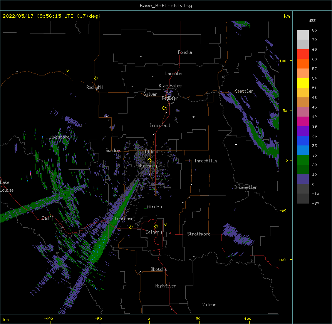Click the blue 36 dBZ legend swatch
This screenshot has height=324, width=332.
(303, 140)
